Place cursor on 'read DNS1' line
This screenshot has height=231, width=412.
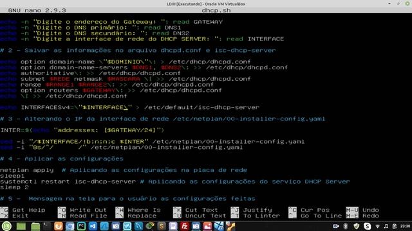click(91, 28)
